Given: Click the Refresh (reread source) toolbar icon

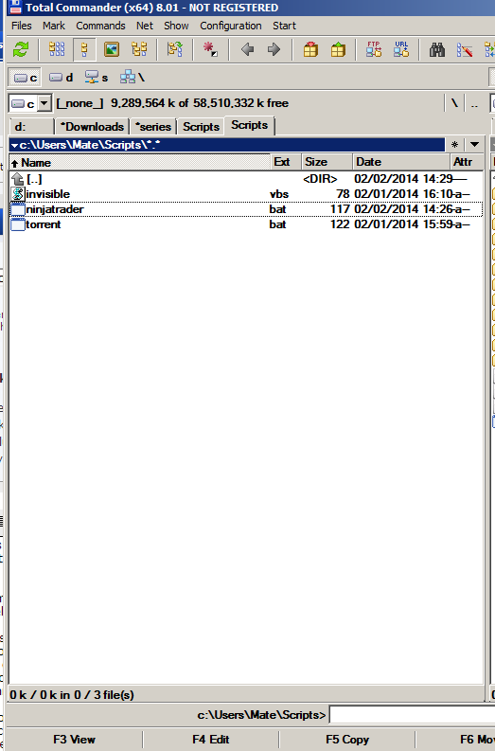Looking at the screenshot, I should click(21, 49).
